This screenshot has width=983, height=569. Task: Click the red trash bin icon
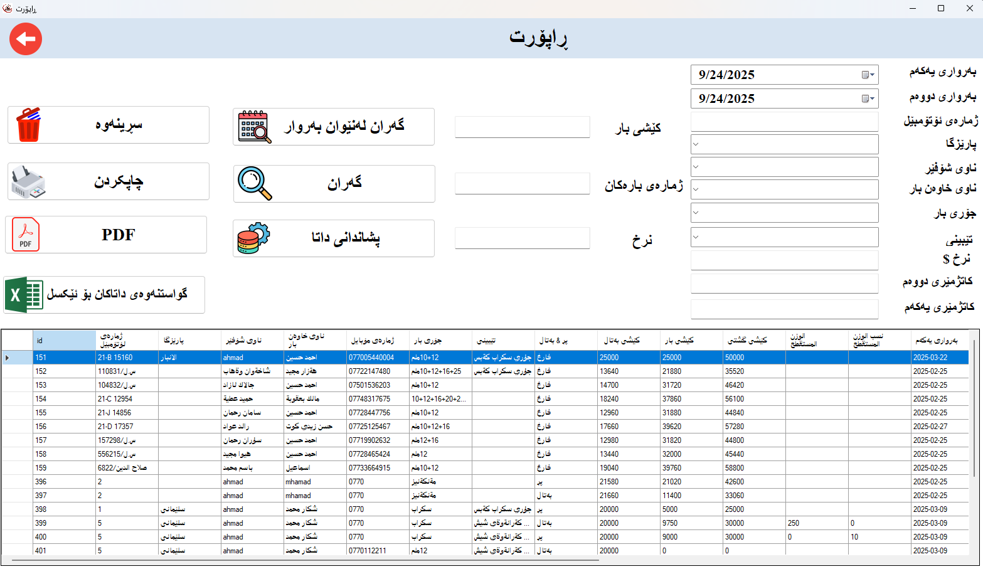(28, 125)
